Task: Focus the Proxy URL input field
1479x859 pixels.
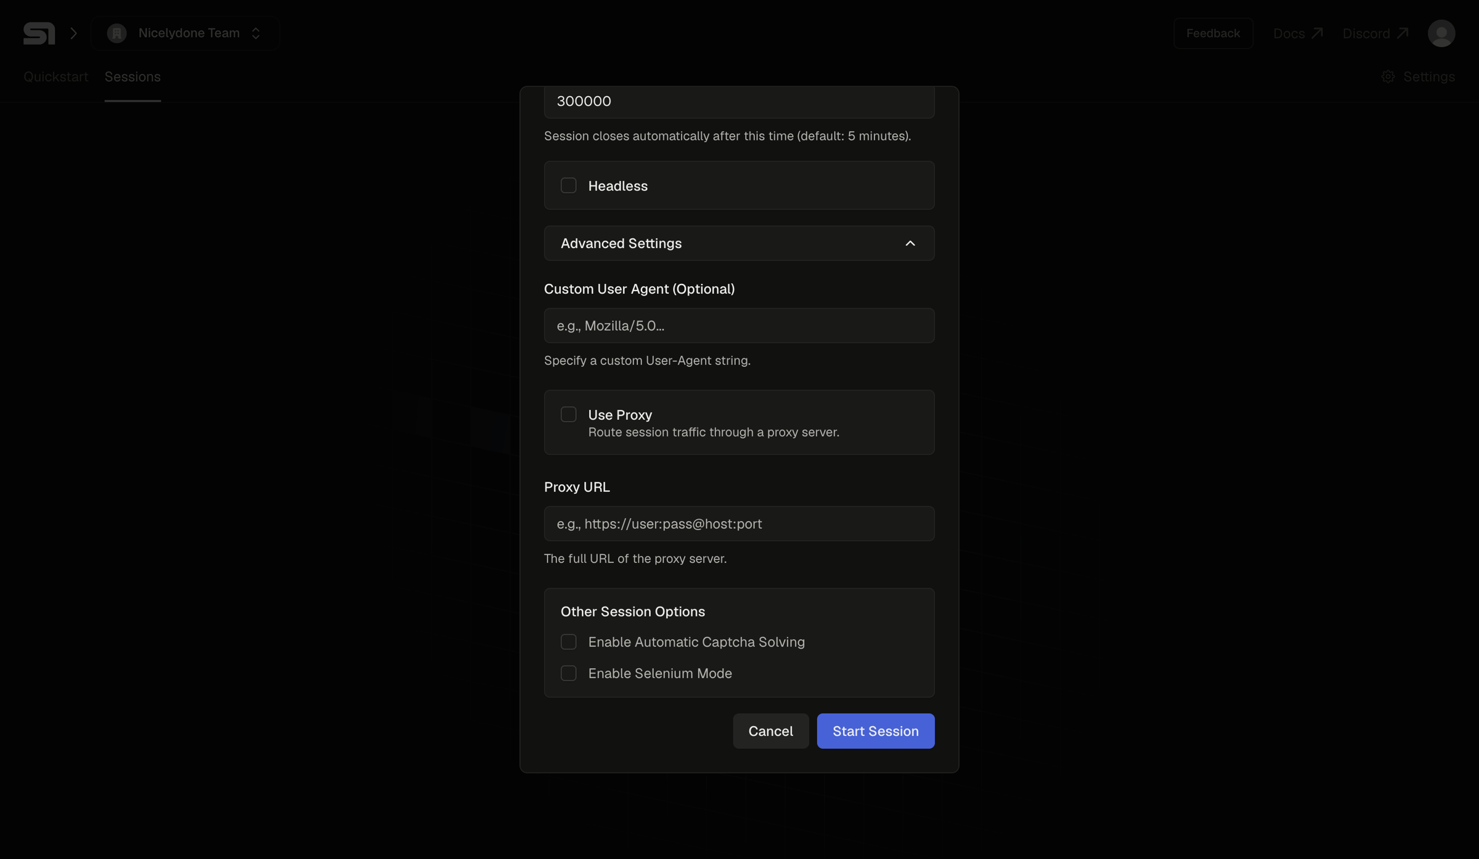Action: (x=739, y=523)
